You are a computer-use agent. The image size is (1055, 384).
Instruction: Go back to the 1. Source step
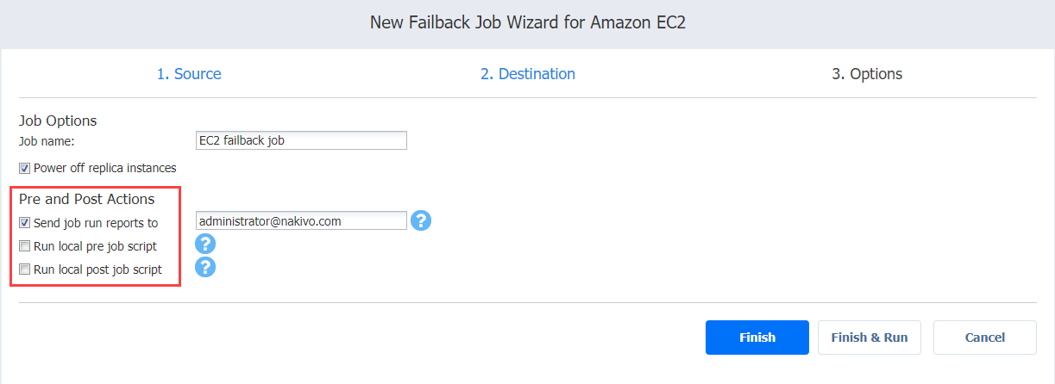point(189,74)
